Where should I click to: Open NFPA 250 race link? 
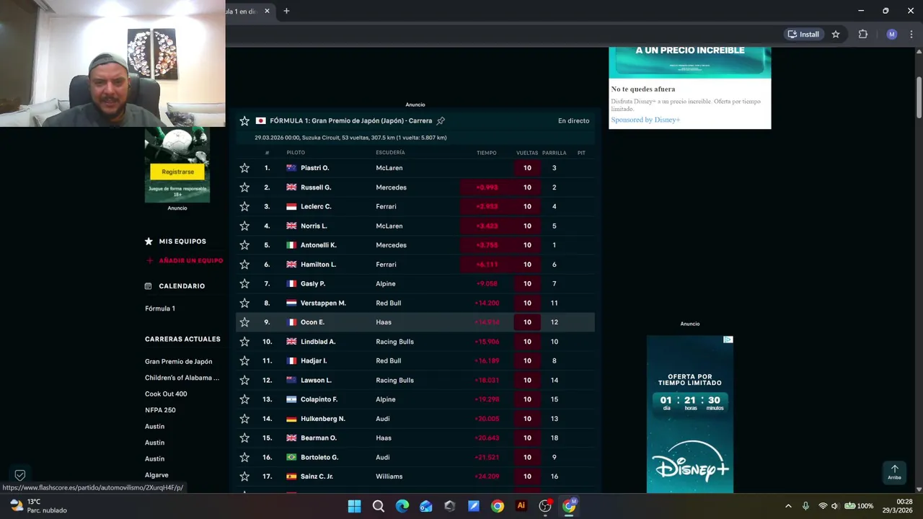tap(160, 410)
